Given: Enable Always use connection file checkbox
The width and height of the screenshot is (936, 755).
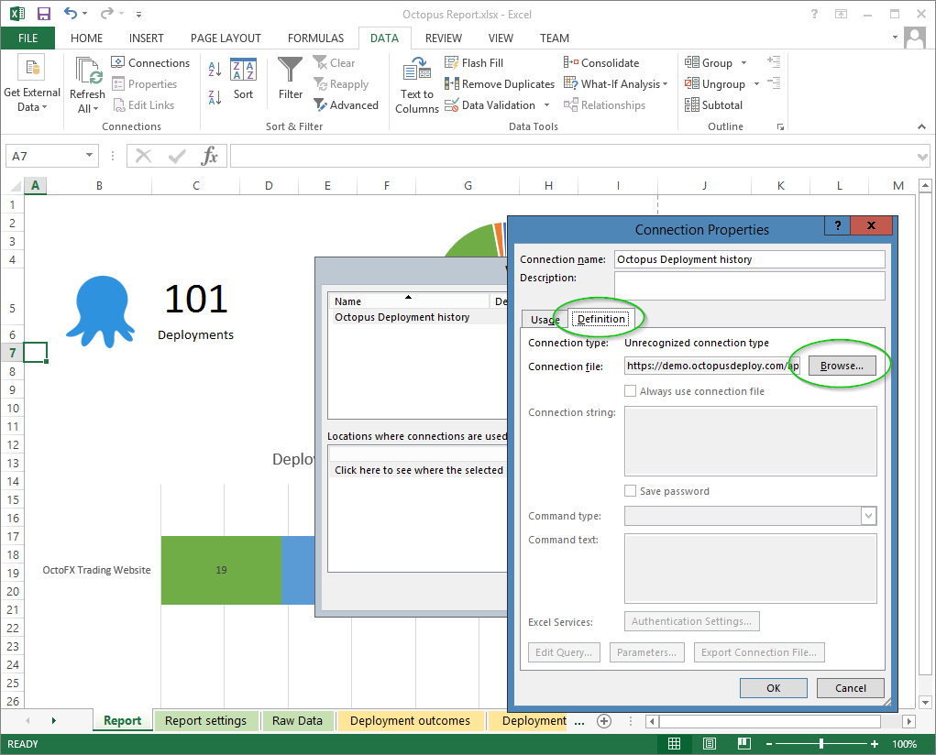Looking at the screenshot, I should click(x=630, y=391).
